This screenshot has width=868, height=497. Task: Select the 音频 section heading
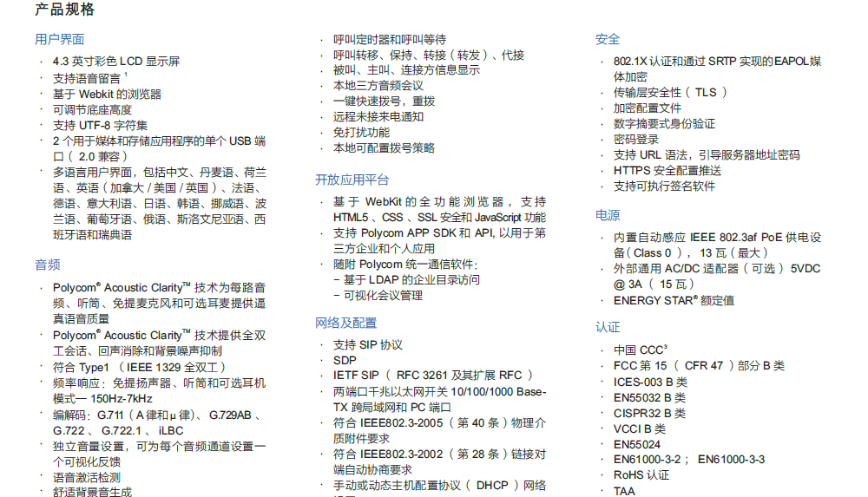(x=47, y=265)
